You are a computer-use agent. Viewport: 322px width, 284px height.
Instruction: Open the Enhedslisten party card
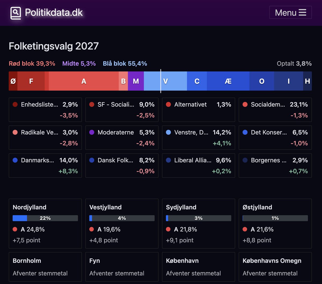[x=45, y=110]
